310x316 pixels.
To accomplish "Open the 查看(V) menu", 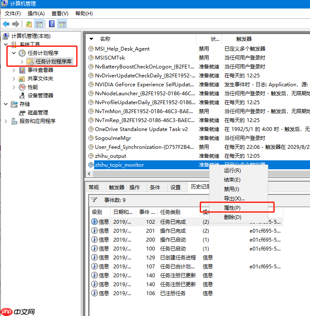I will click(x=60, y=14).
